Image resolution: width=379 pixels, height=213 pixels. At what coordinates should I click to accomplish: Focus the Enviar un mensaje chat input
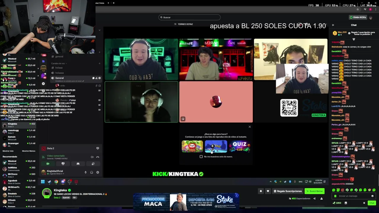tap(354, 196)
